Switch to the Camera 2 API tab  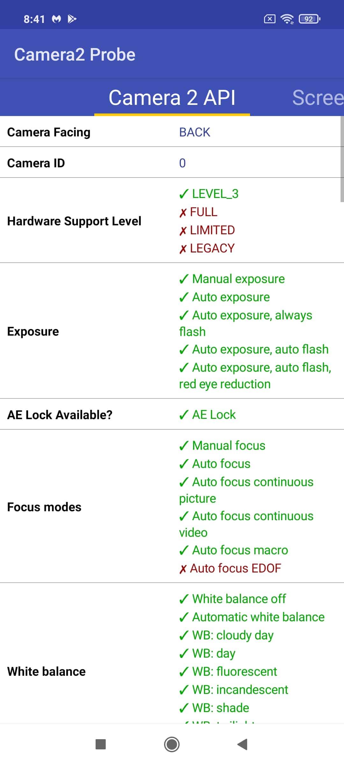click(172, 98)
